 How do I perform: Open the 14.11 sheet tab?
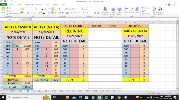pos(33,91)
